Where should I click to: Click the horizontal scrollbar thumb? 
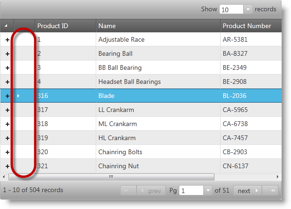point(111,177)
